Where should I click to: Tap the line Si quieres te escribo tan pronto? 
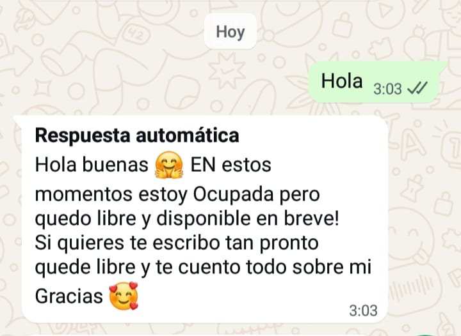point(177,243)
